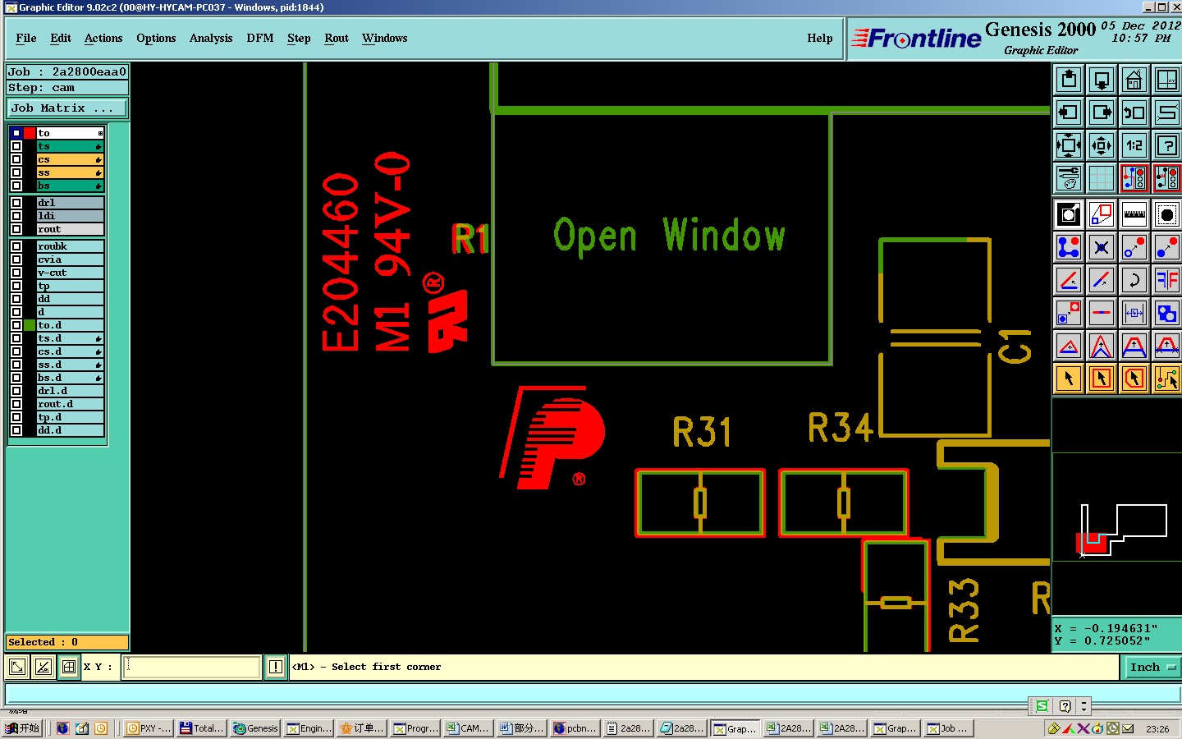Click the pan down view icon
The image size is (1182, 739).
[1102, 80]
